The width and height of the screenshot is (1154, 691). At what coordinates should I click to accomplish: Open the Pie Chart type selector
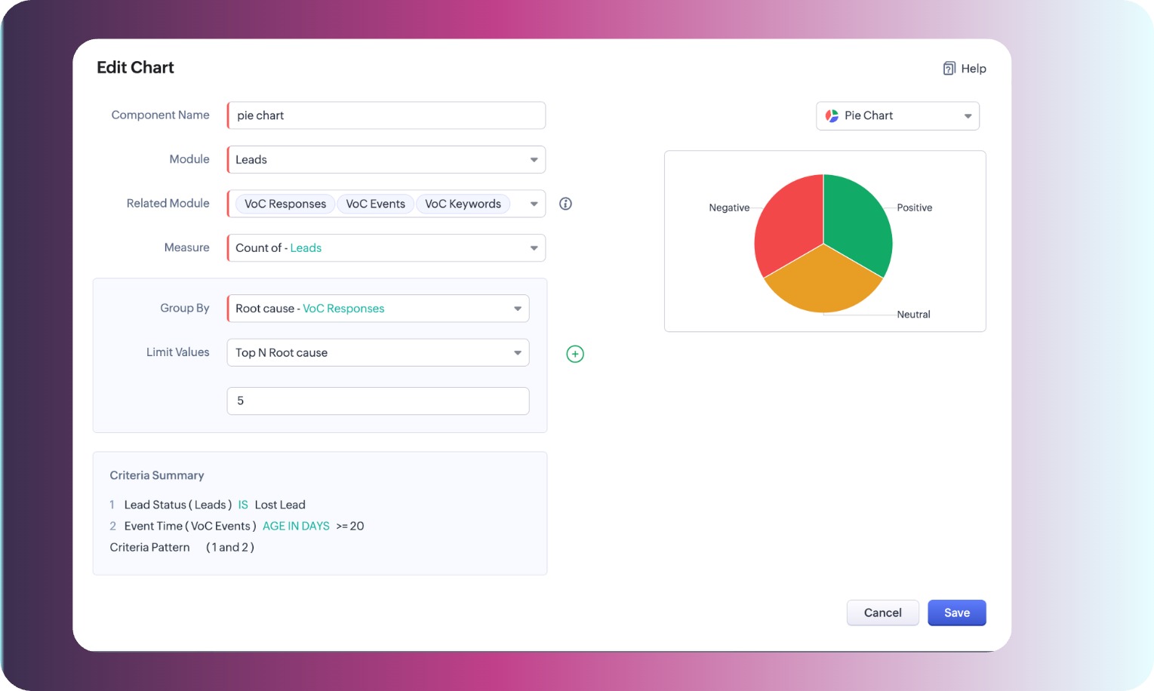click(897, 116)
